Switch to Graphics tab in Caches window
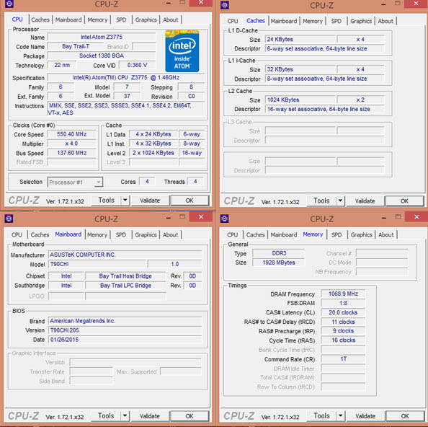This screenshot has width=428, height=427. point(361,21)
